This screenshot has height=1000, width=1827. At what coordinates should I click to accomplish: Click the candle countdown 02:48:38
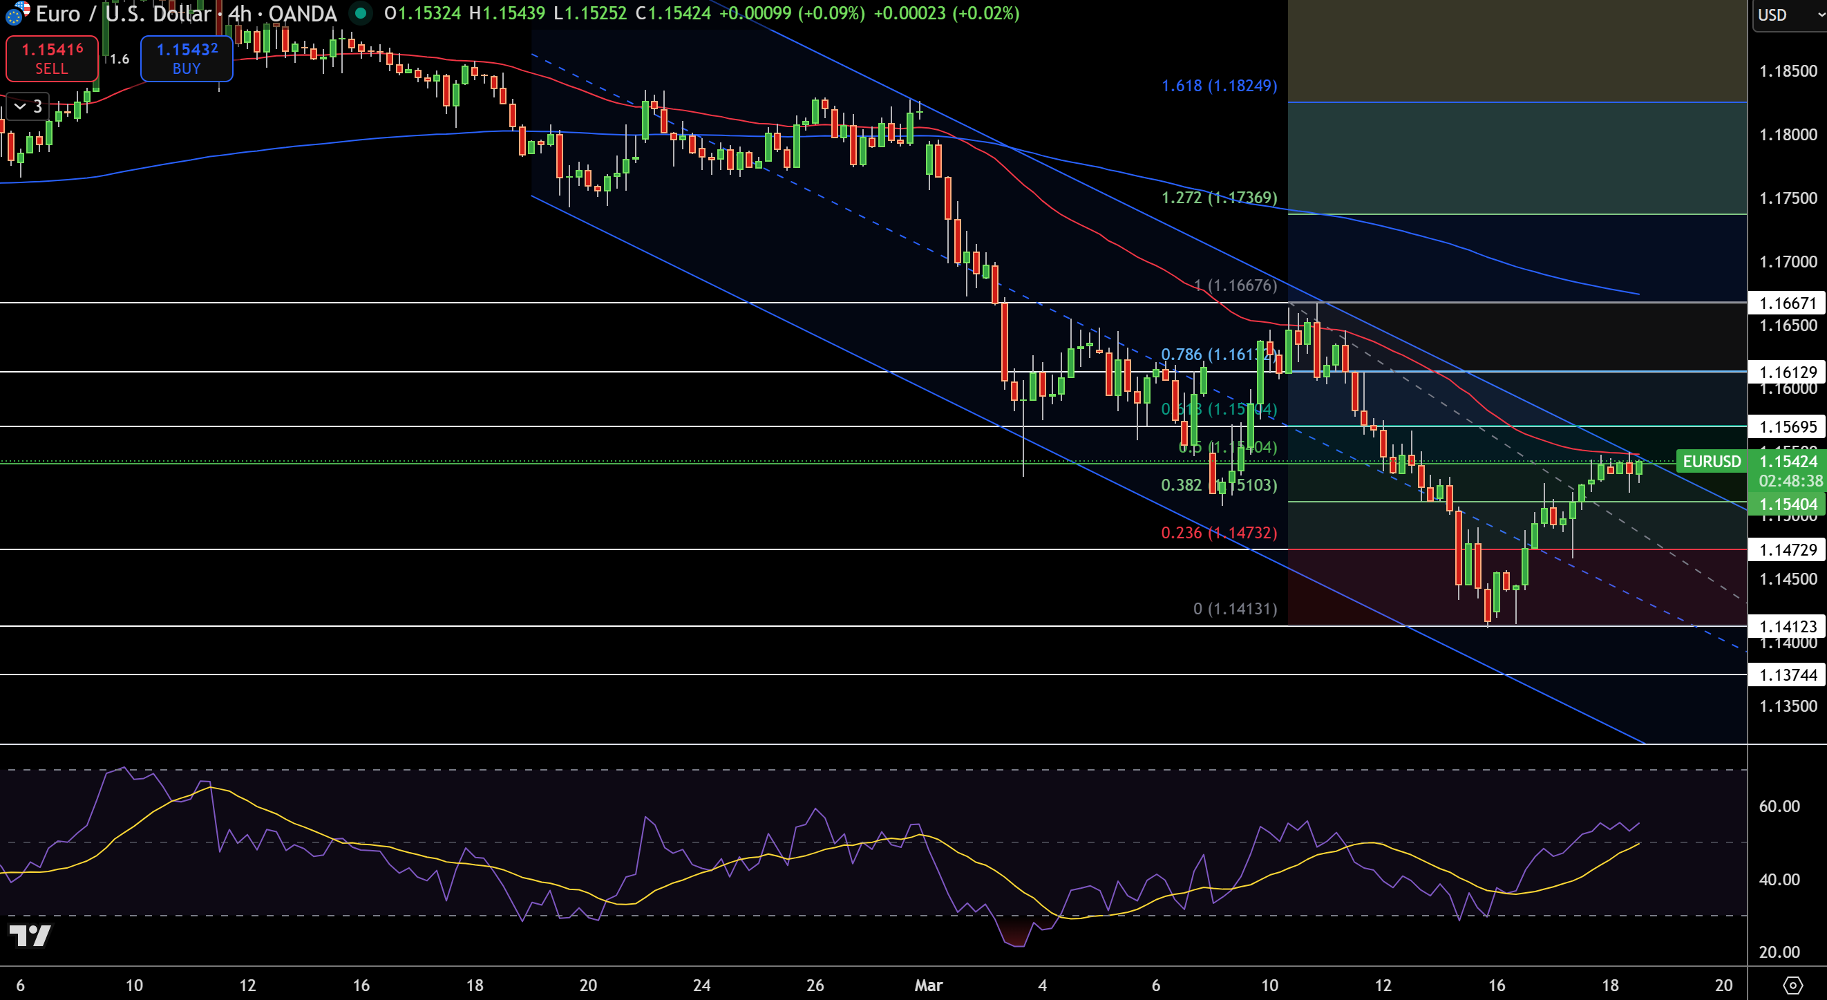(x=1790, y=481)
